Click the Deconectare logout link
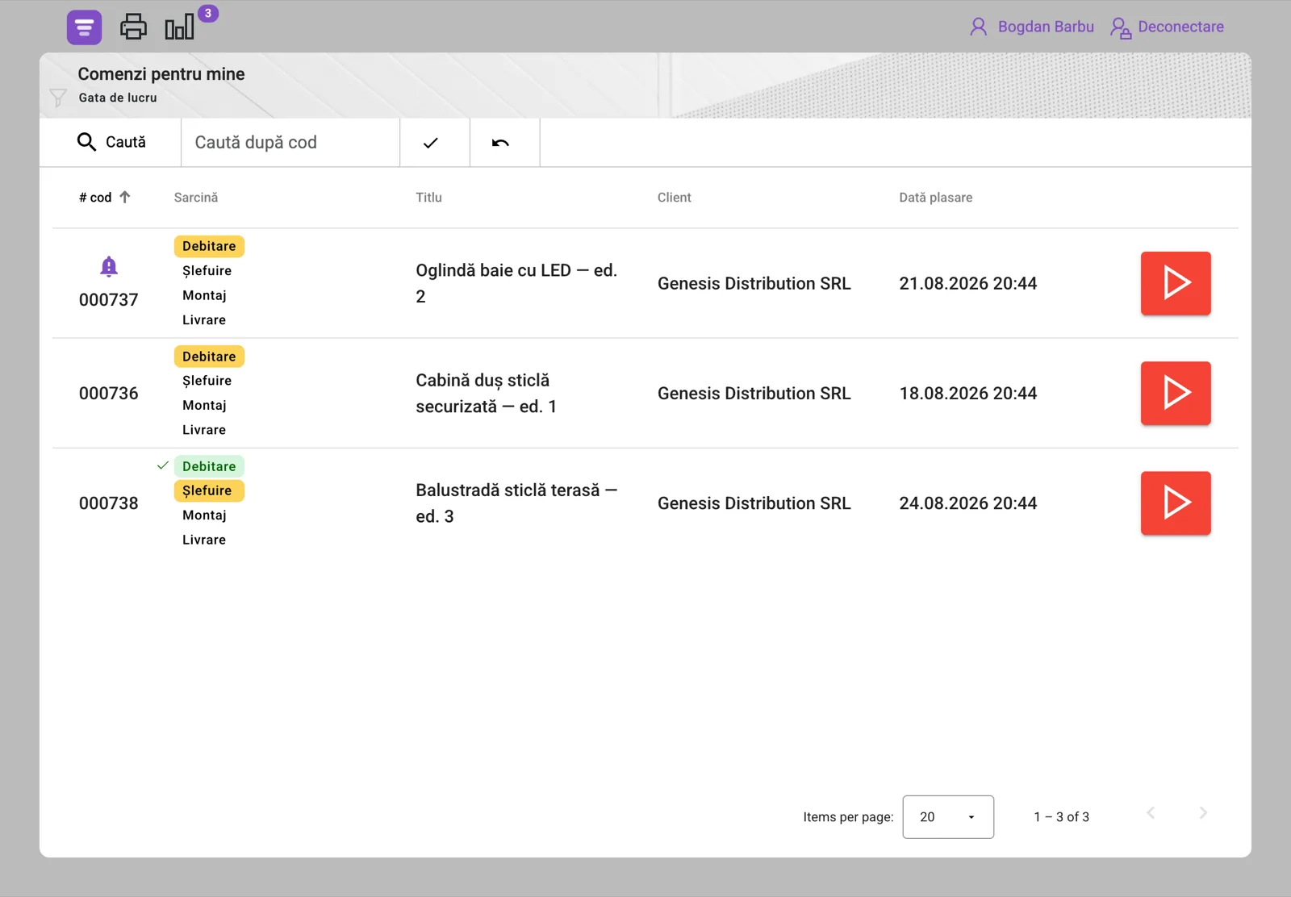The width and height of the screenshot is (1291, 897). tap(1180, 27)
